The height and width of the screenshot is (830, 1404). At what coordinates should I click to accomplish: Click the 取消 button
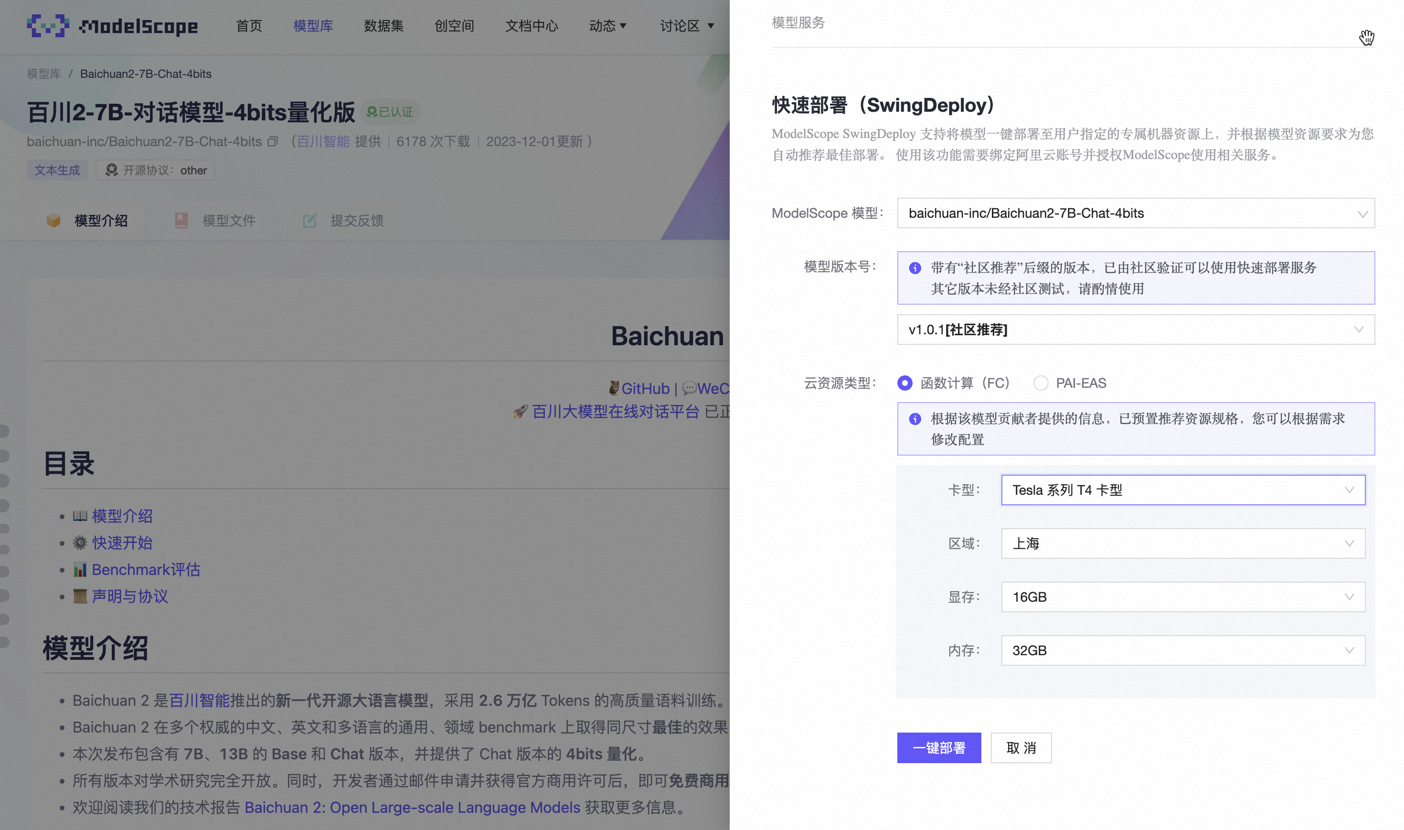1021,748
